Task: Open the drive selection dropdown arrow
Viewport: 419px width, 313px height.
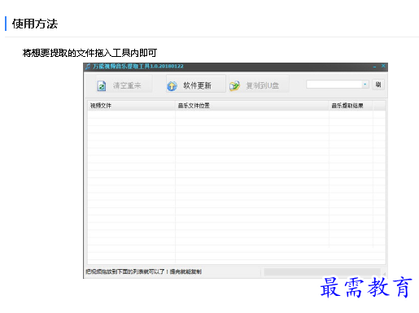Action: point(365,85)
